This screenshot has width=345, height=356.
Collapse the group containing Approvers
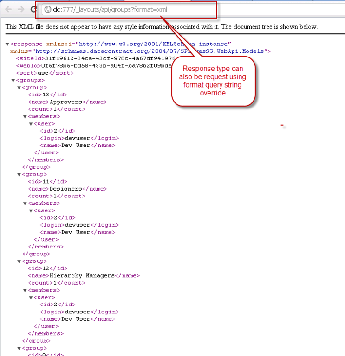coord(19,88)
